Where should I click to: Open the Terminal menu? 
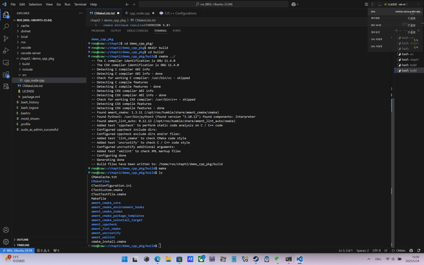pos(80,4)
